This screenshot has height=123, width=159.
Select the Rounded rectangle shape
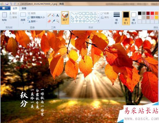click(87, 14)
